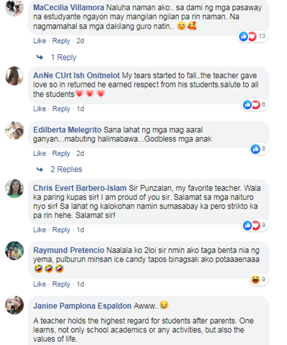This screenshot has width=287, height=345.
Task: Show reactions on Chris Evert Barbero-Islam's comment
Action: coord(254,225)
